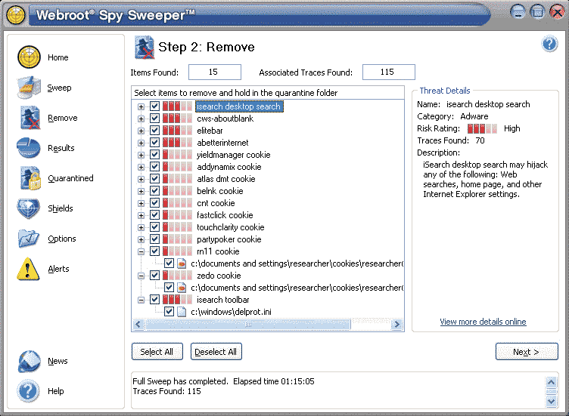Open Home via radar icon

(x=29, y=57)
